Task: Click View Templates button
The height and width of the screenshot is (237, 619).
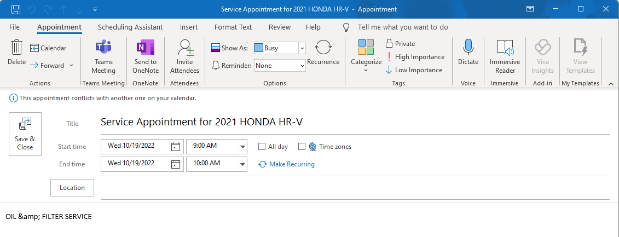Action: [580, 57]
